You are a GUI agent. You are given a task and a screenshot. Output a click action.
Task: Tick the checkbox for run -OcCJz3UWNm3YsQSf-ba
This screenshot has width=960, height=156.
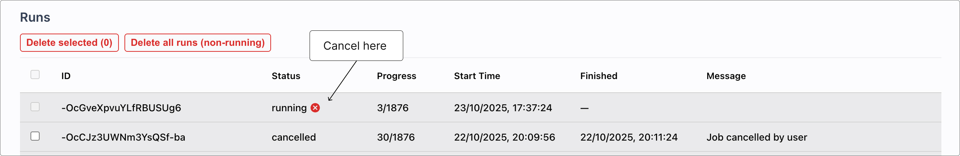(x=35, y=136)
